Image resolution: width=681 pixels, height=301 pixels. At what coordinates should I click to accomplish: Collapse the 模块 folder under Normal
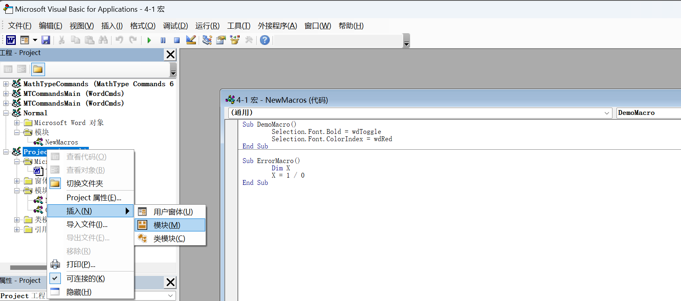coord(17,133)
